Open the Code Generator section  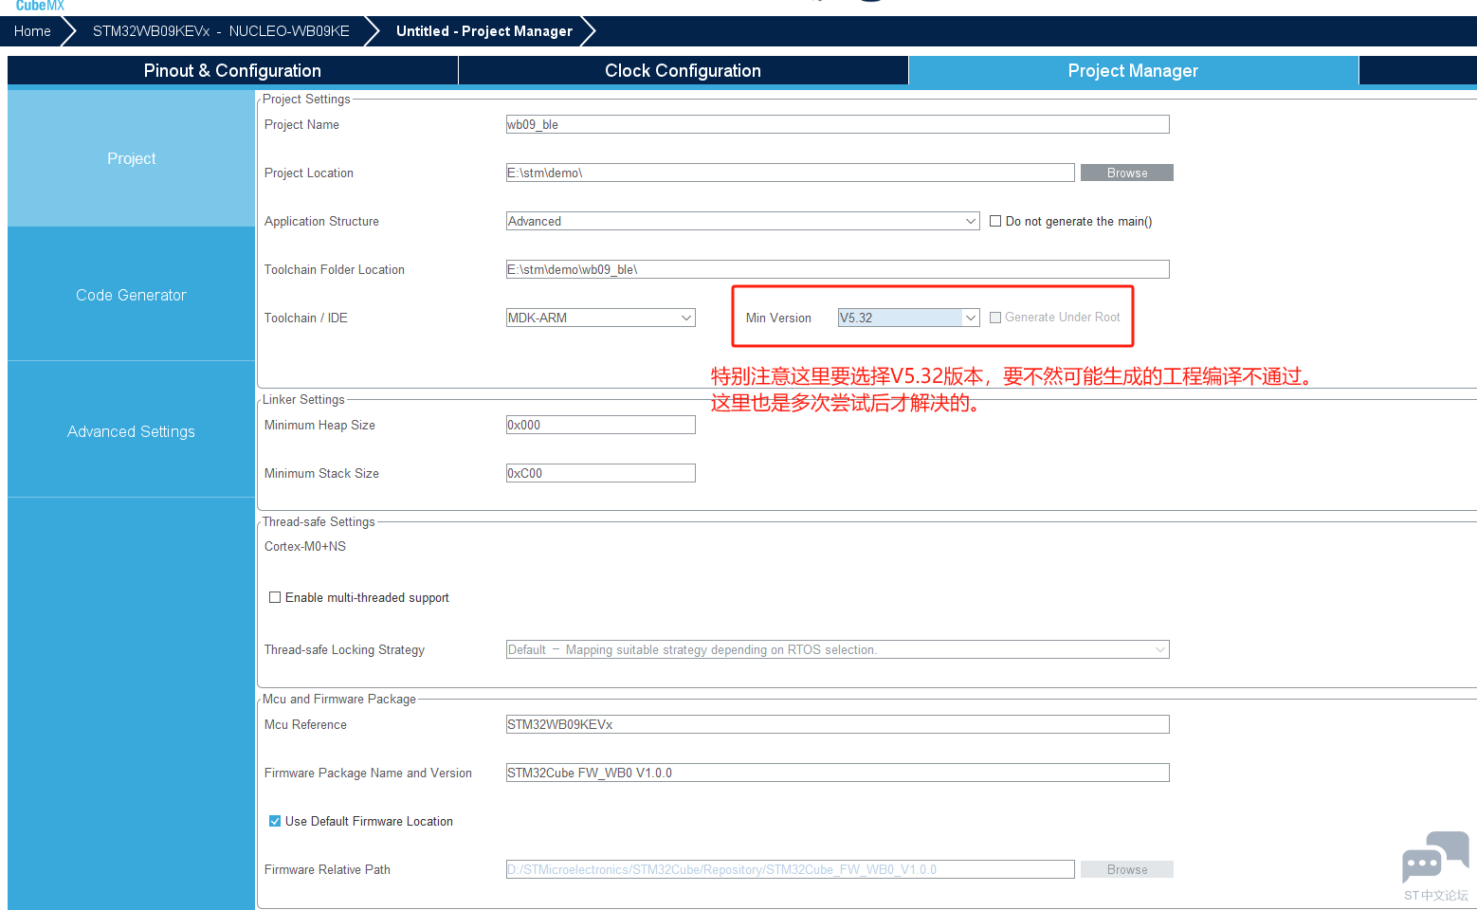pos(131,295)
